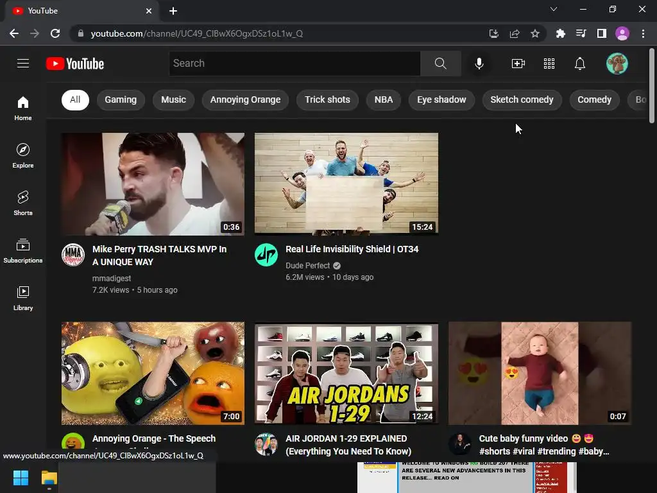Open the Windows Start button
657x493 pixels.
21,478
